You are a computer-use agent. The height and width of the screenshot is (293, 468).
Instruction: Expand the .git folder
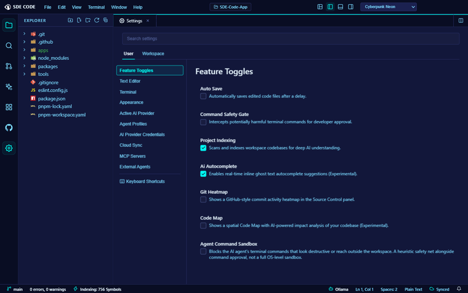25,34
